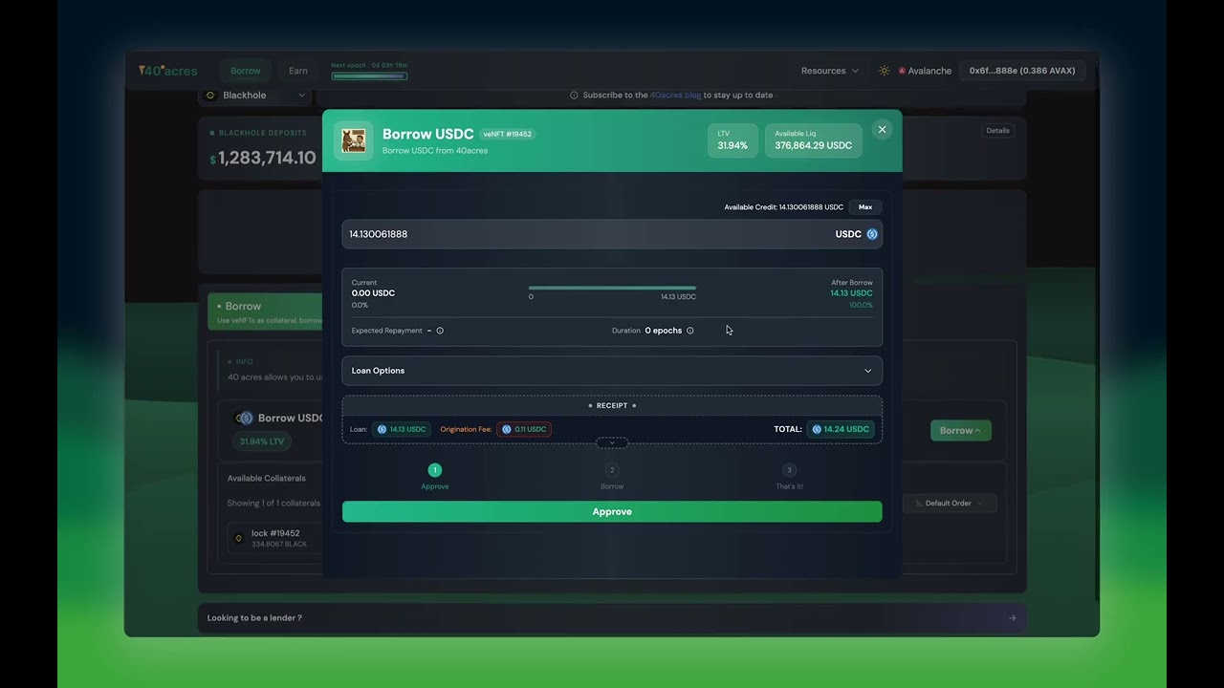Switch to the Earn tab
Viewport: 1224px width, 688px height.
[x=298, y=71]
